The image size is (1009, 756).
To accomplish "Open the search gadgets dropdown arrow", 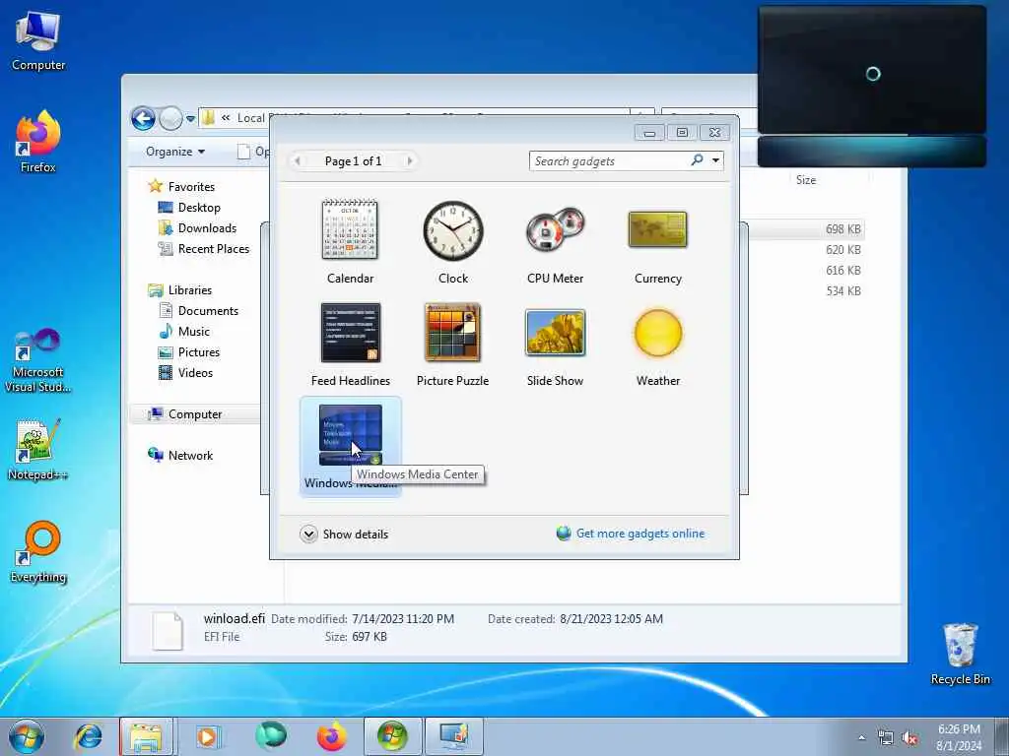I will pos(715,160).
